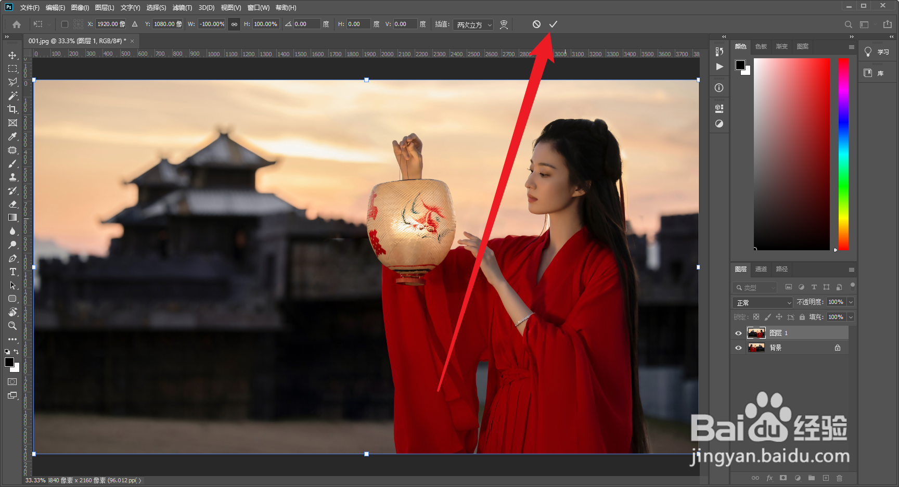Toggle lock all padlock in Layers panel

point(802,317)
